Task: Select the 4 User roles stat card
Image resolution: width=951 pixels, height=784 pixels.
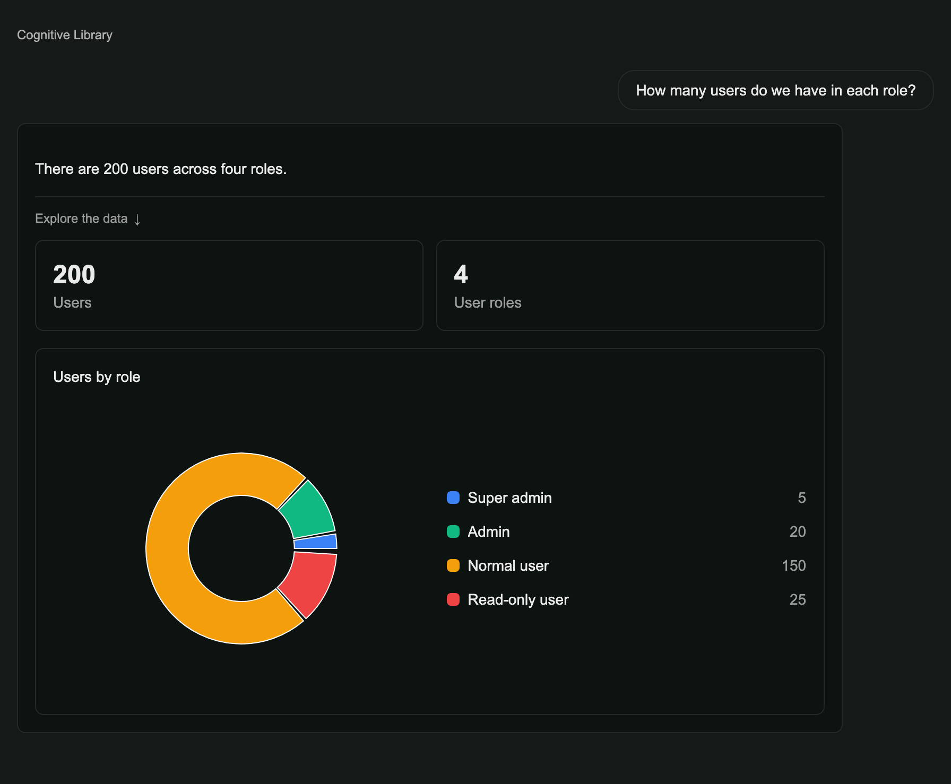Action: coord(630,285)
